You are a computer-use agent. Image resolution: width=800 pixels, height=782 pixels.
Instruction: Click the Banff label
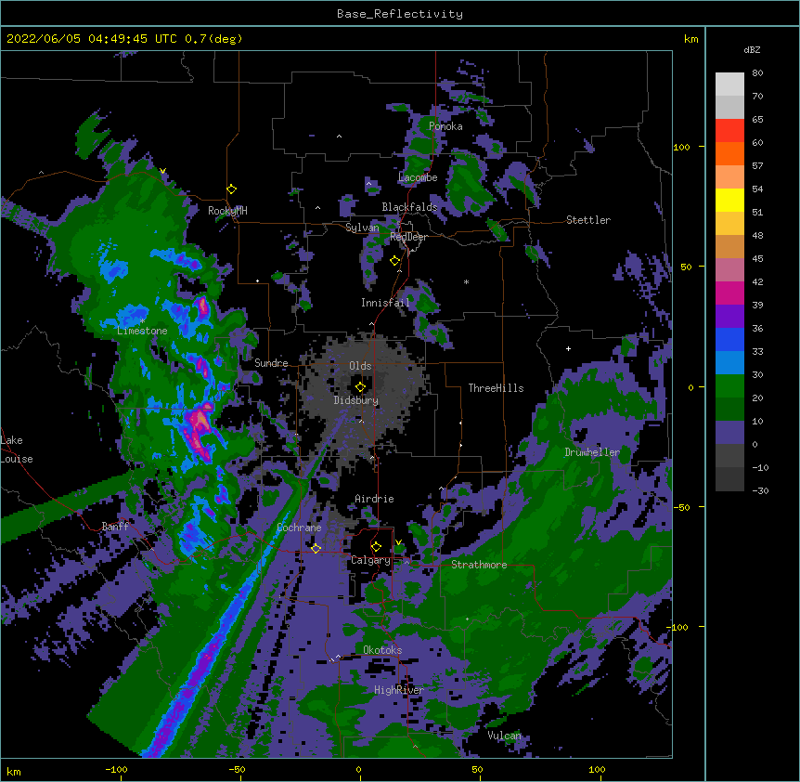pyautogui.click(x=115, y=527)
